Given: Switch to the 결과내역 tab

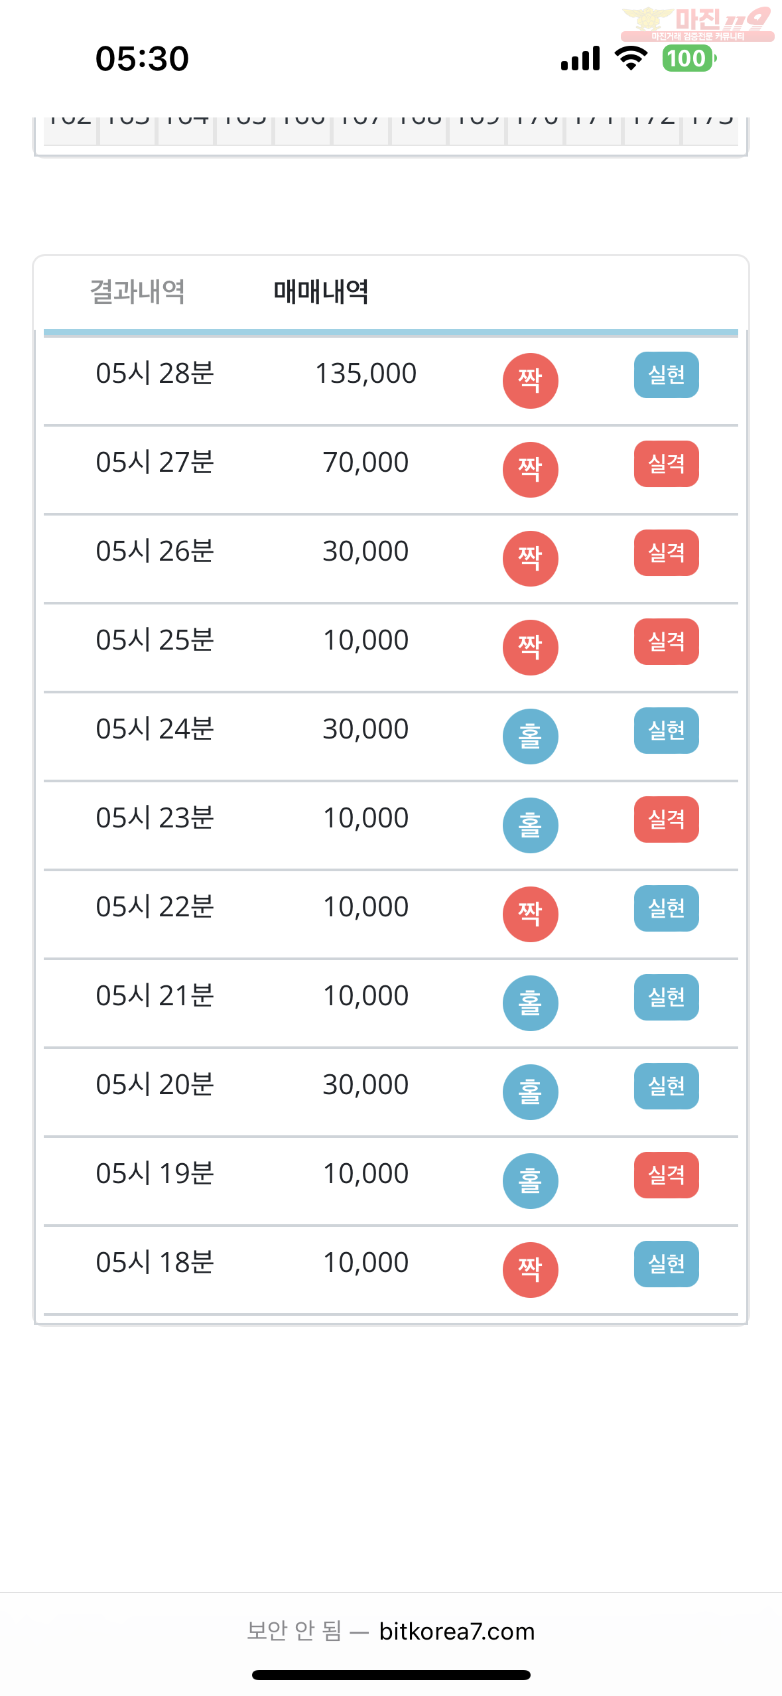Looking at the screenshot, I should pos(137,292).
